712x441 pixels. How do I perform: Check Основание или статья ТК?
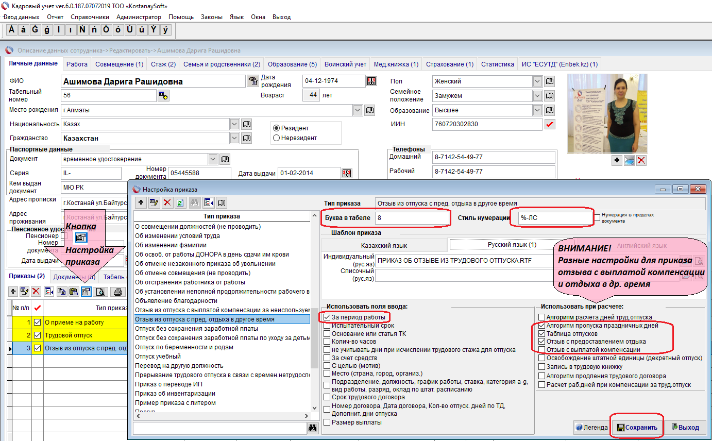(327, 333)
